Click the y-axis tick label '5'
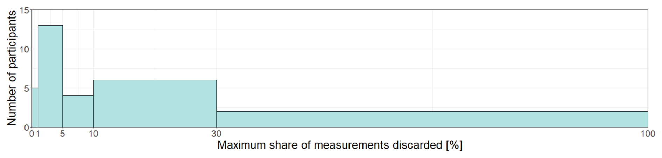This screenshot has height=158, width=662. (x=26, y=88)
